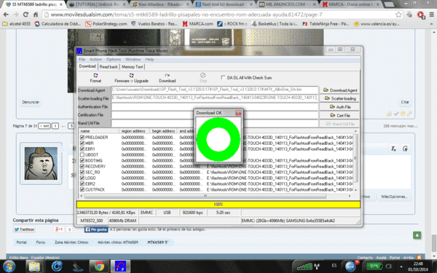
Task: Close the Download OK dialog
Action: (x=238, y=113)
